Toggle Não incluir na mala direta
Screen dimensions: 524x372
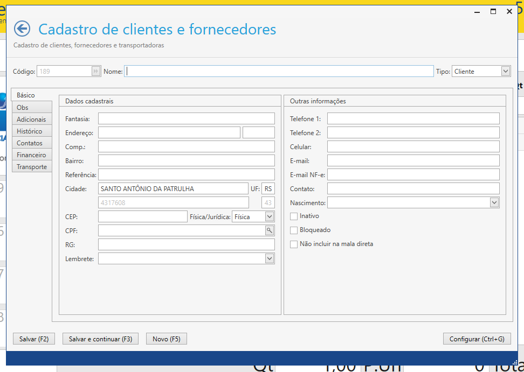click(x=294, y=244)
